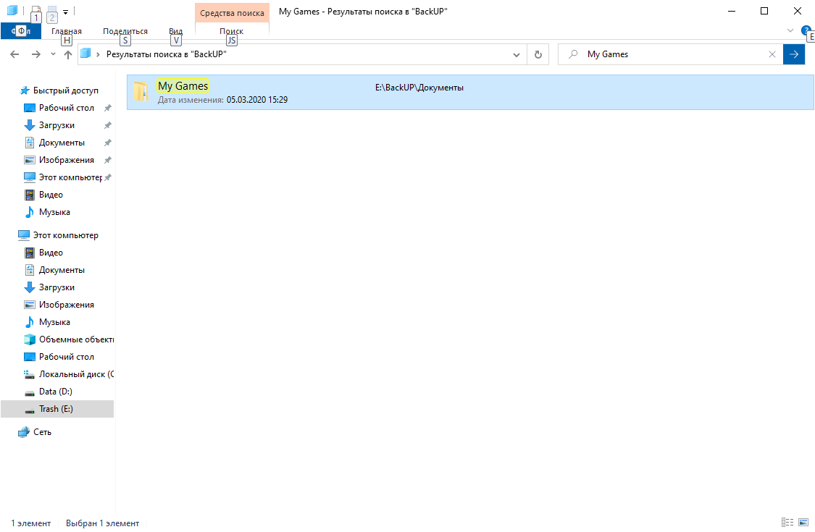Open the Вид ribbon tab
The height and width of the screenshot is (532, 815).
coord(176,31)
